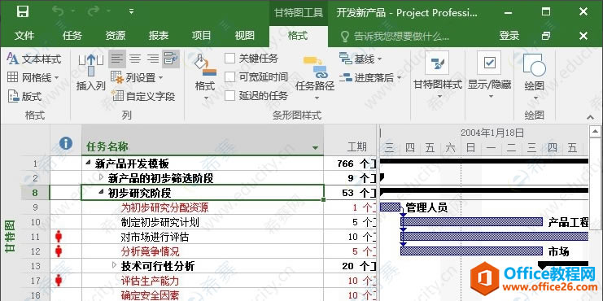Select the 分析竞争情况 task name

click(x=150, y=252)
